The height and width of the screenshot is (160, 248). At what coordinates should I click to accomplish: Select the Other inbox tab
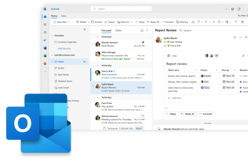119,30
